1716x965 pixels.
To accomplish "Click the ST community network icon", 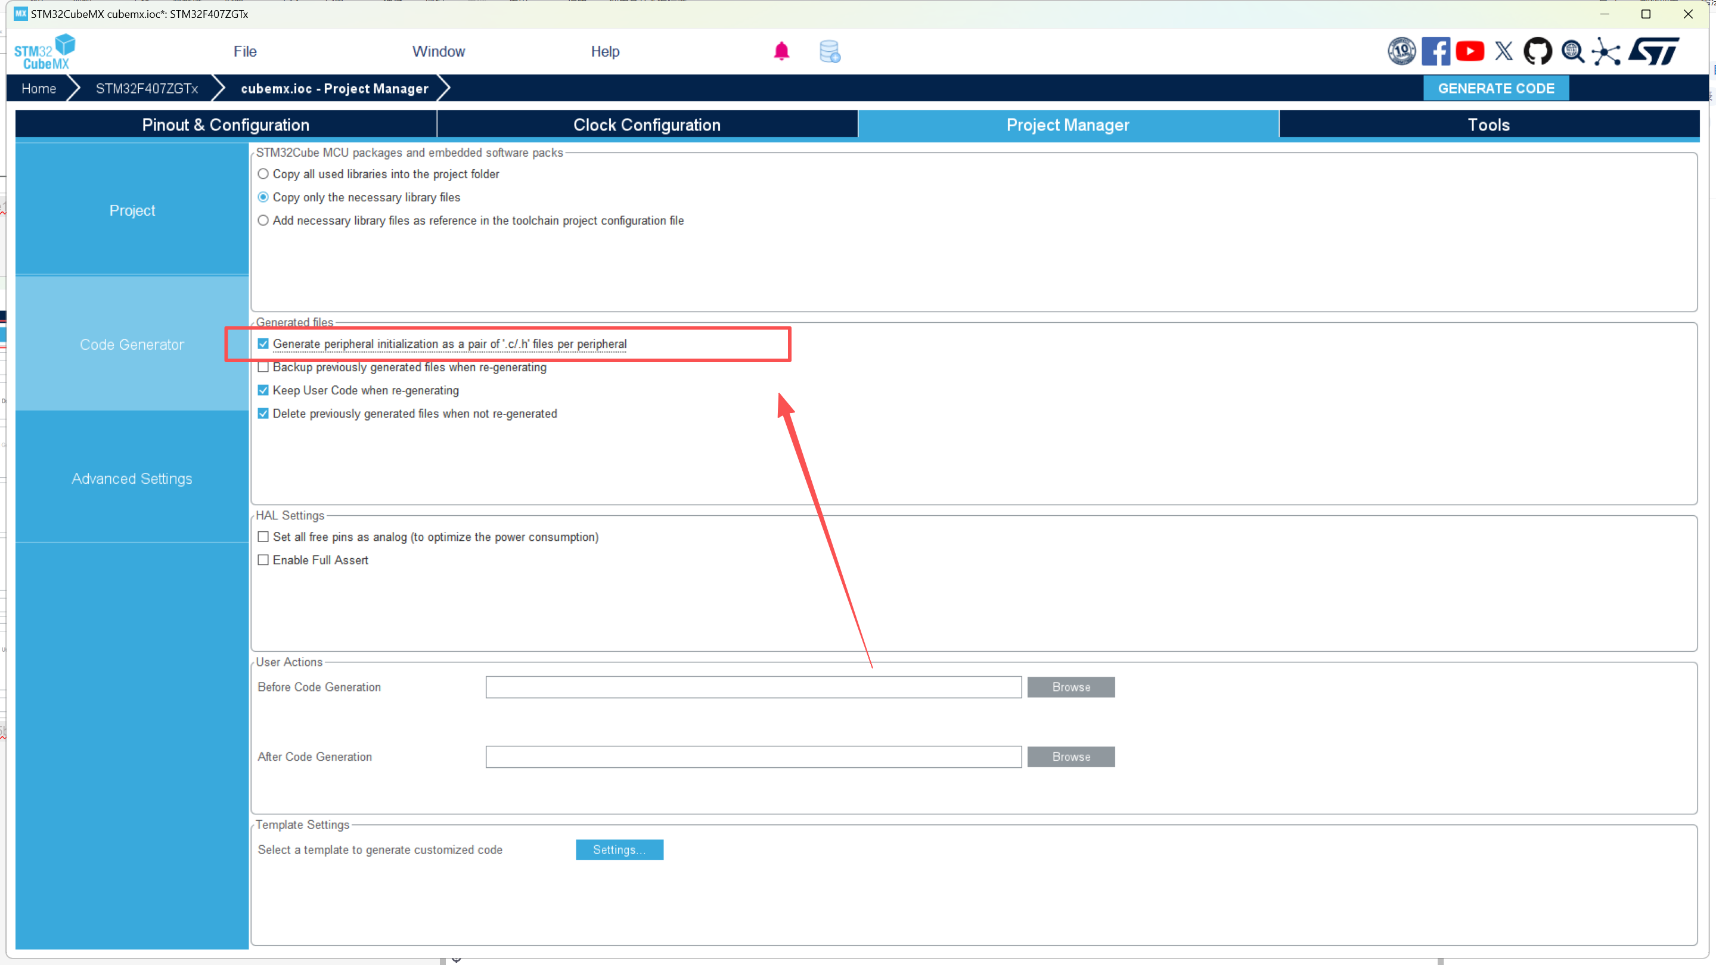I will (x=1606, y=51).
